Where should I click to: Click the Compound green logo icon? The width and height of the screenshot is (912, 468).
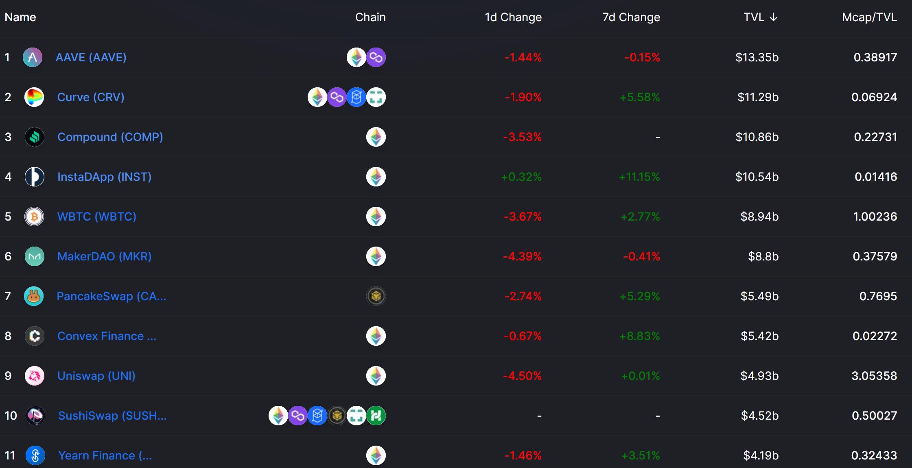click(35, 137)
